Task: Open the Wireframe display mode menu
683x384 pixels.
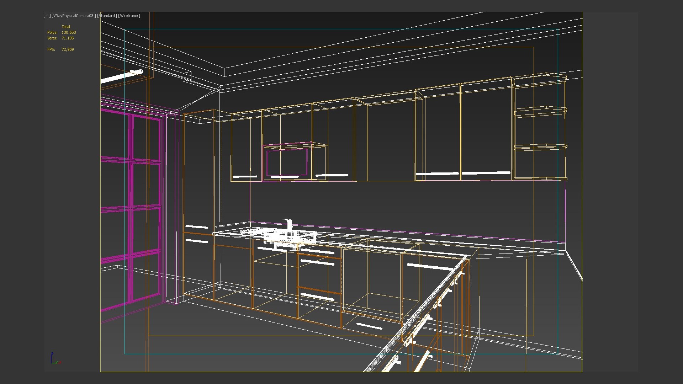Action: [129, 16]
